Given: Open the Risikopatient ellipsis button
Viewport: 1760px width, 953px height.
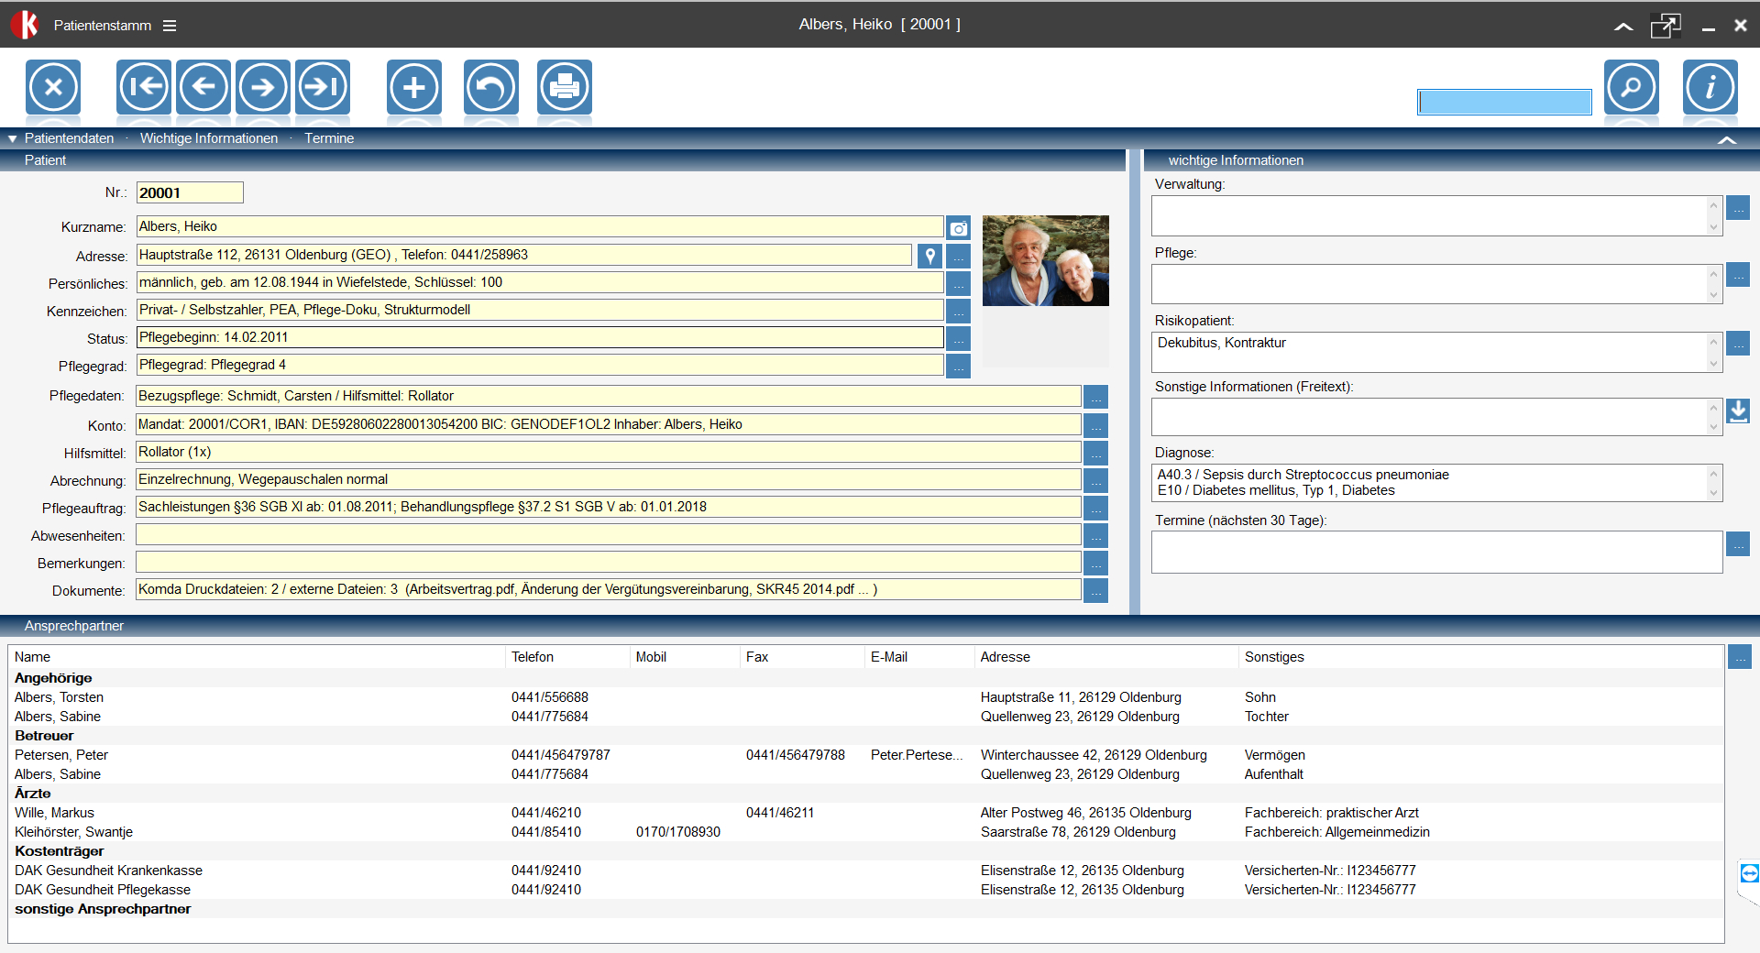Looking at the screenshot, I should click(1738, 343).
